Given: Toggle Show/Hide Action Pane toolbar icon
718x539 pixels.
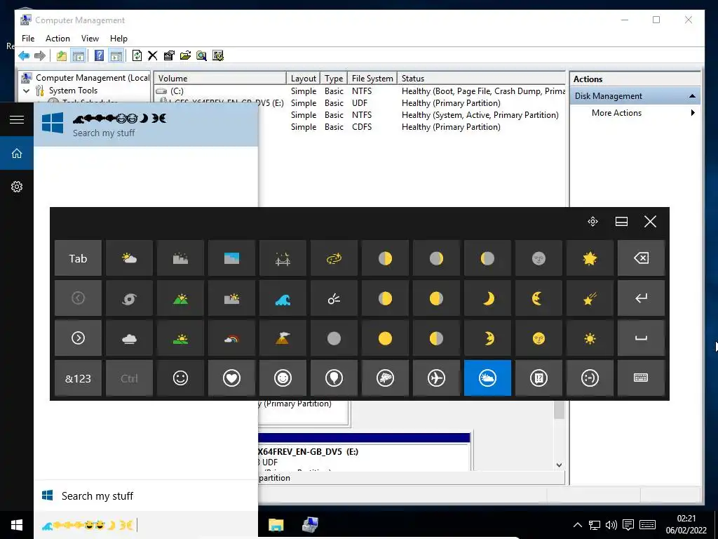Looking at the screenshot, I should coord(116,56).
